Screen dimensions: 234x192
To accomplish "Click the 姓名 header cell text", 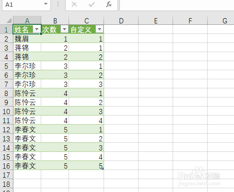I will pyautogui.click(x=21, y=30).
